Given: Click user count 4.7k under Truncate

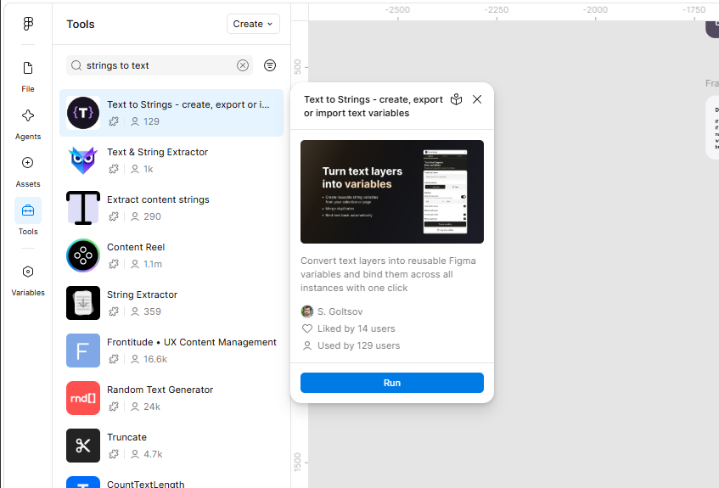Looking at the screenshot, I should (x=153, y=454).
